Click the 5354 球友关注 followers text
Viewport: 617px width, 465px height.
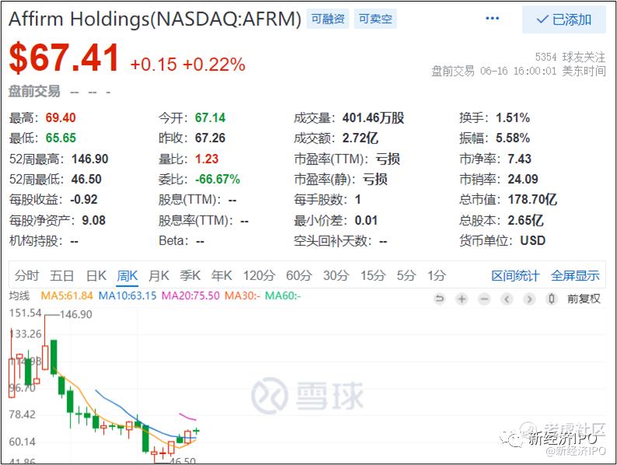click(570, 58)
